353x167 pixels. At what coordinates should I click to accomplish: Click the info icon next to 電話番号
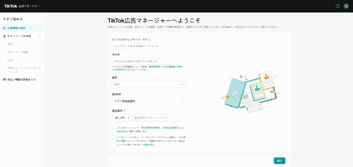pyautogui.click(x=124, y=111)
